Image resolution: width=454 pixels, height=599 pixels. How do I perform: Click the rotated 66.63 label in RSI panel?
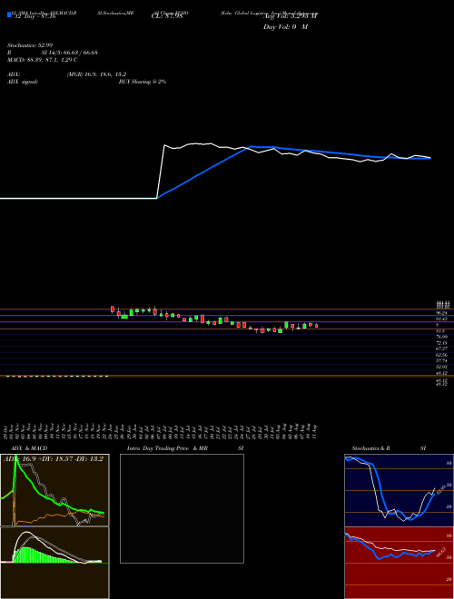tap(442, 553)
